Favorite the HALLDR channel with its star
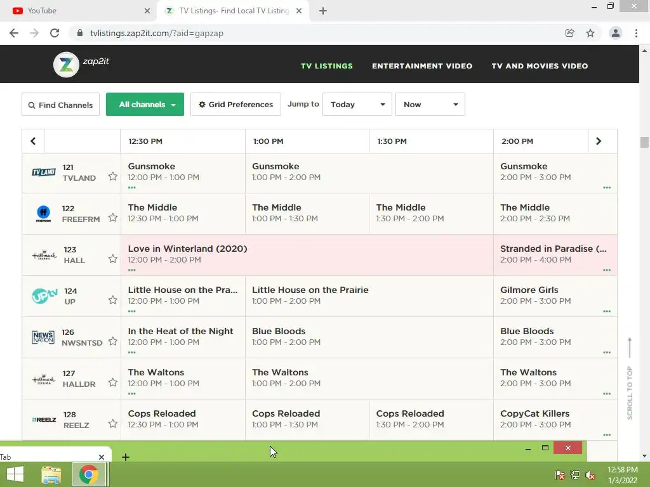Image resolution: width=650 pixels, height=487 pixels. 113,382
